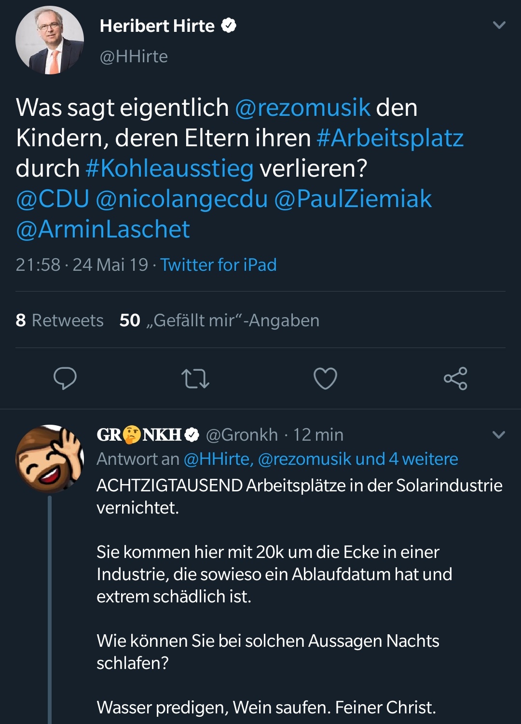Open Heribert Hirte's profile picture

click(x=50, y=40)
